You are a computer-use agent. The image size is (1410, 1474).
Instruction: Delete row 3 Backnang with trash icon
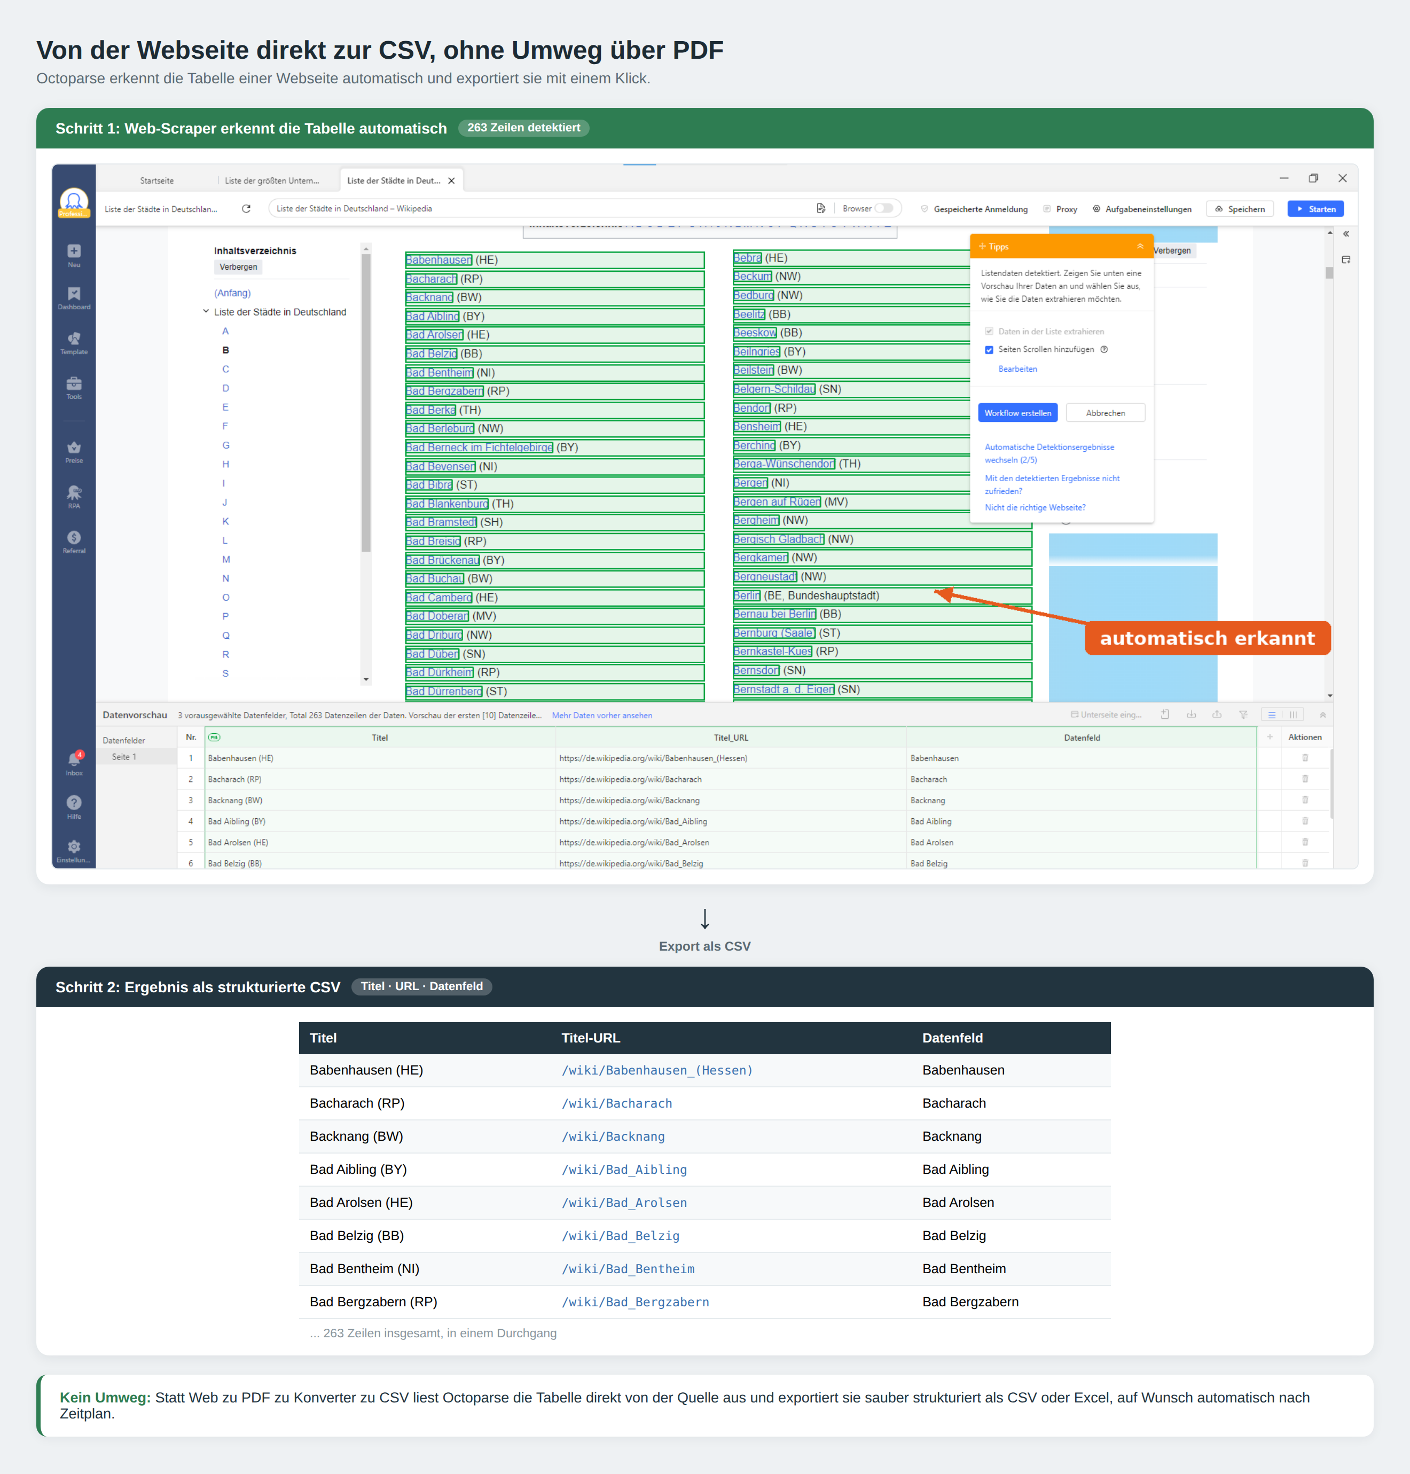[1305, 800]
